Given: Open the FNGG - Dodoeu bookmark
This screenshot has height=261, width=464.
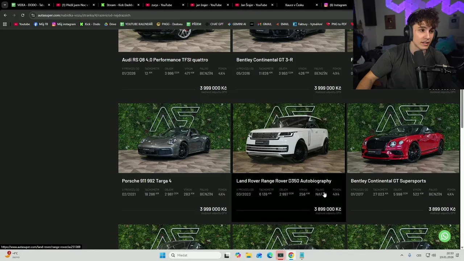Looking at the screenshot, I should [x=170, y=24].
